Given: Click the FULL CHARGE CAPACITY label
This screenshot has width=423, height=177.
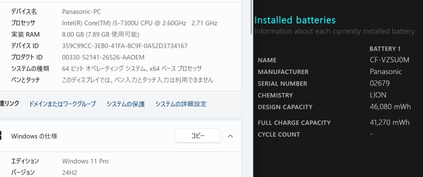Looking at the screenshot, I should pyautogui.click(x=294, y=122).
